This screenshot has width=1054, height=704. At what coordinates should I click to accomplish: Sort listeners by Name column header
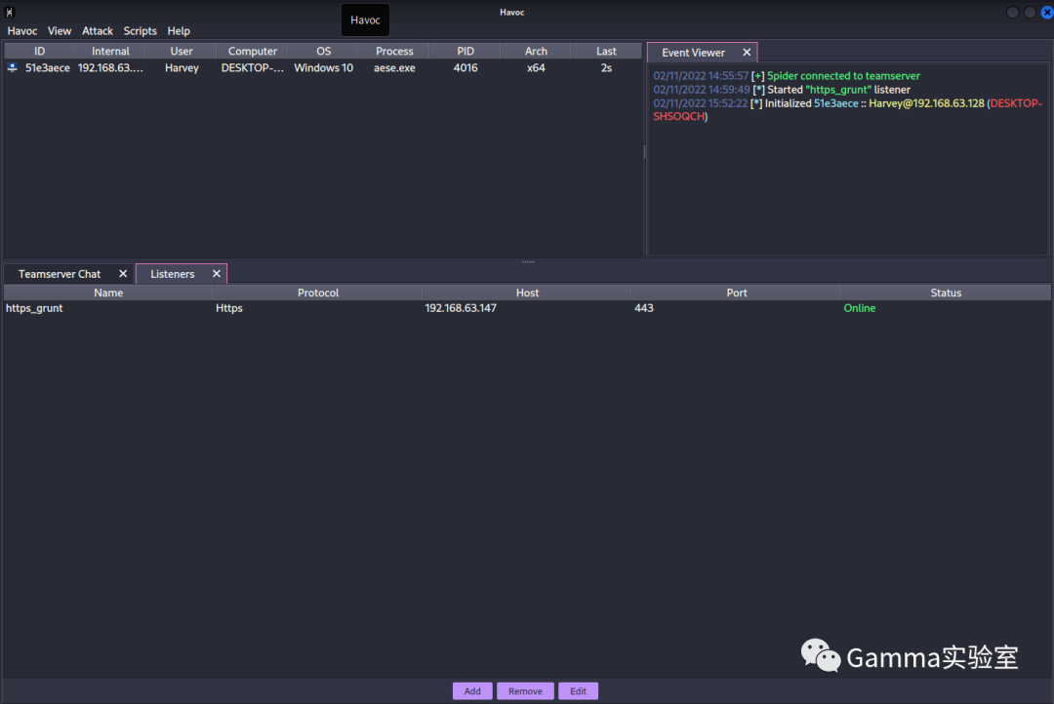(108, 293)
